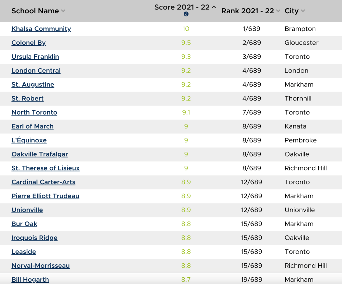This screenshot has height=284, width=342.
Task: Open North Toronto school link
Action: coord(35,113)
